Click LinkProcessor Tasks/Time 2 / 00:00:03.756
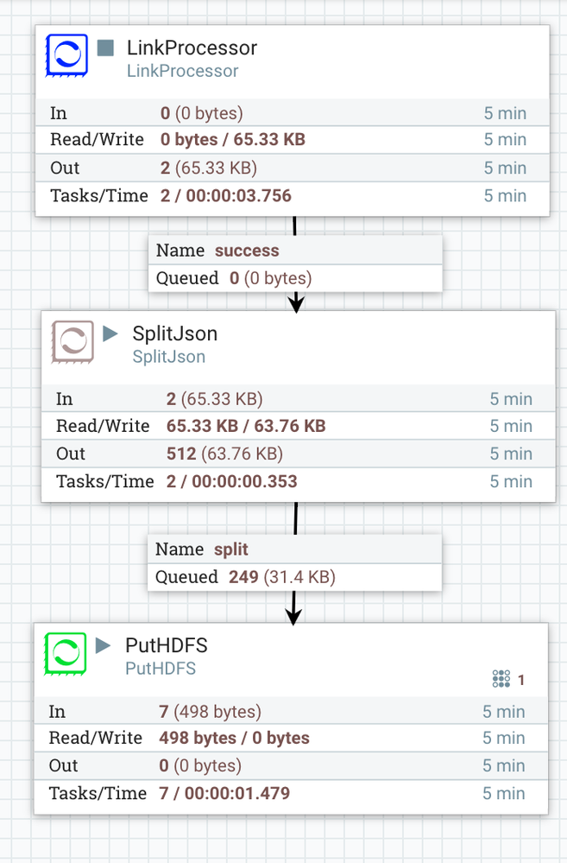Image resolution: width=567 pixels, height=863 pixels. 226,195
